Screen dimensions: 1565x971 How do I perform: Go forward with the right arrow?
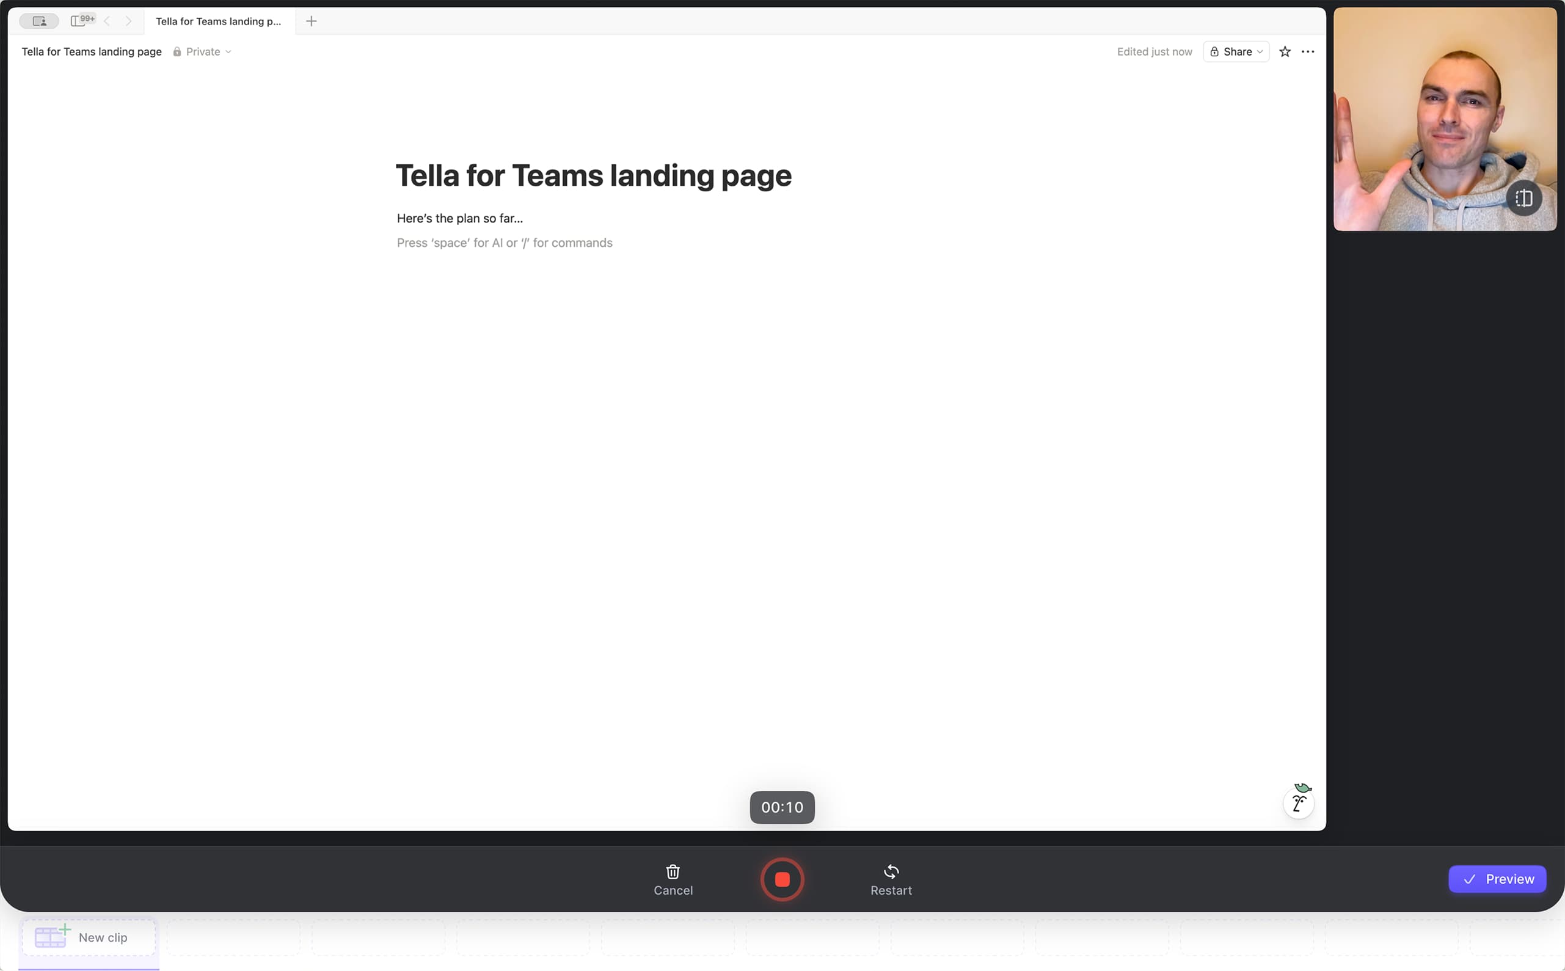tap(128, 21)
